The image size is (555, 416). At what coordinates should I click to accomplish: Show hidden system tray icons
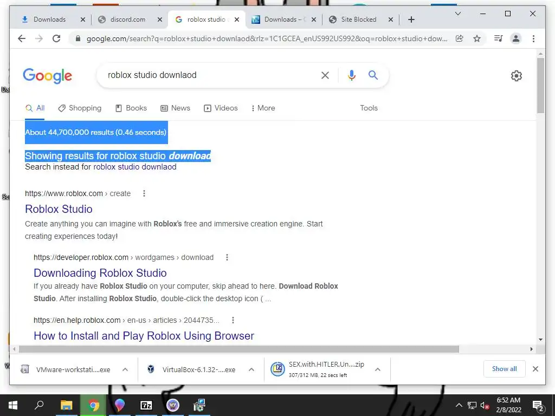pyautogui.click(x=459, y=405)
